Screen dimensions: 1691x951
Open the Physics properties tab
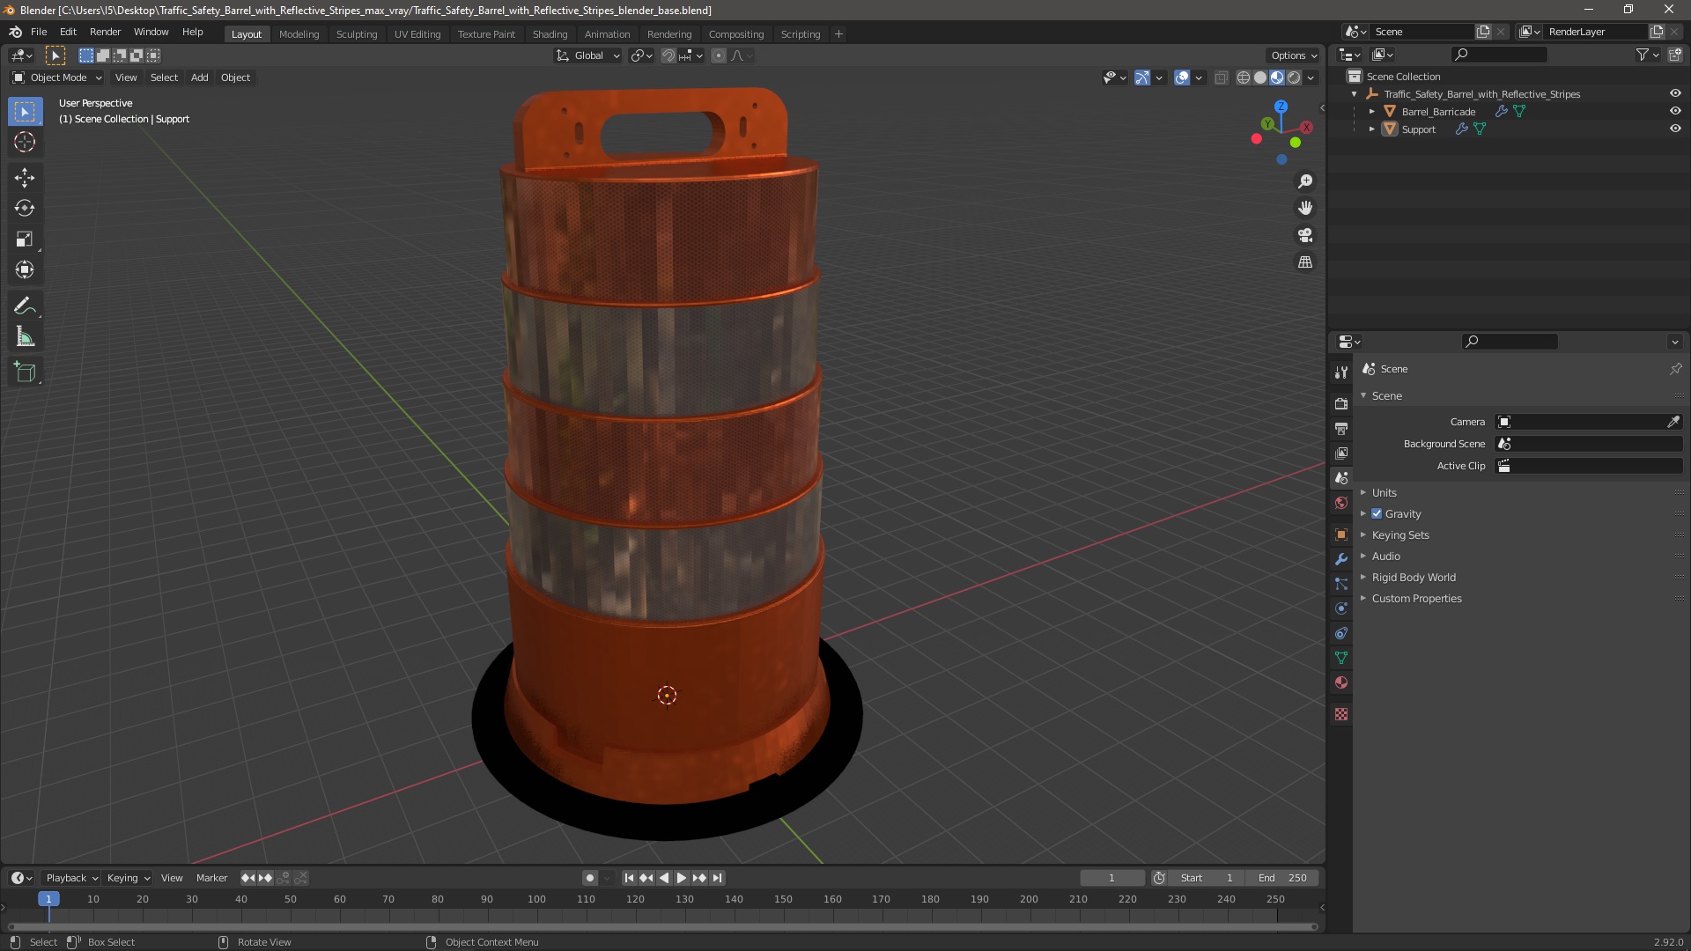pos(1341,608)
